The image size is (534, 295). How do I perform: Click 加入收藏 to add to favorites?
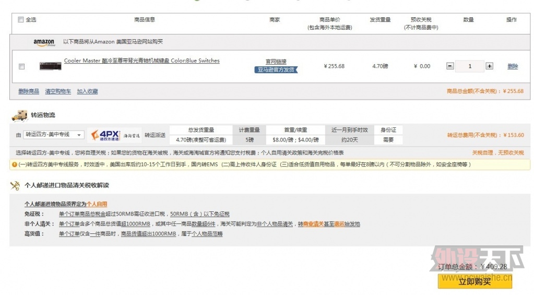coord(87,91)
